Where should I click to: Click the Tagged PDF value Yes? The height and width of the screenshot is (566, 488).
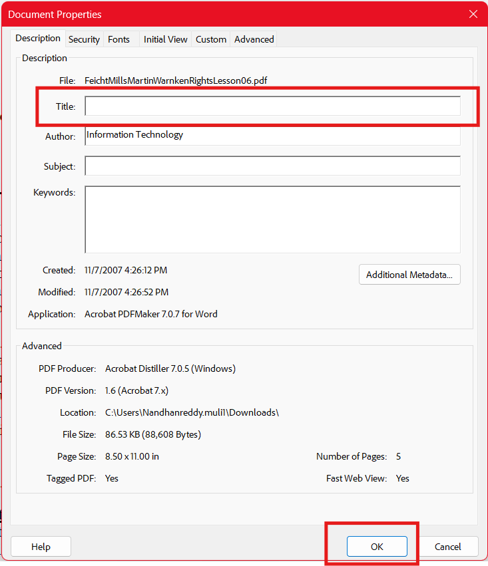[112, 478]
